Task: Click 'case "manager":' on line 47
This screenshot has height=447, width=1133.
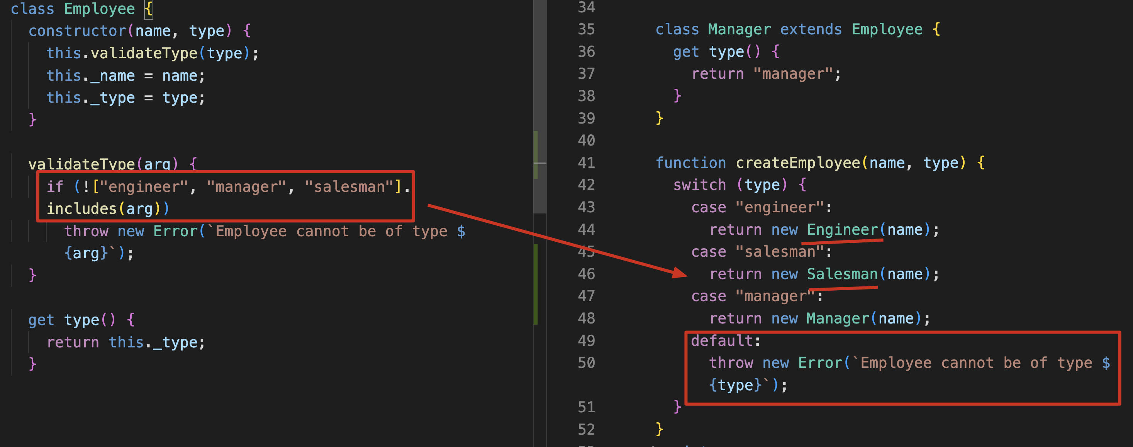Action: pyautogui.click(x=757, y=296)
